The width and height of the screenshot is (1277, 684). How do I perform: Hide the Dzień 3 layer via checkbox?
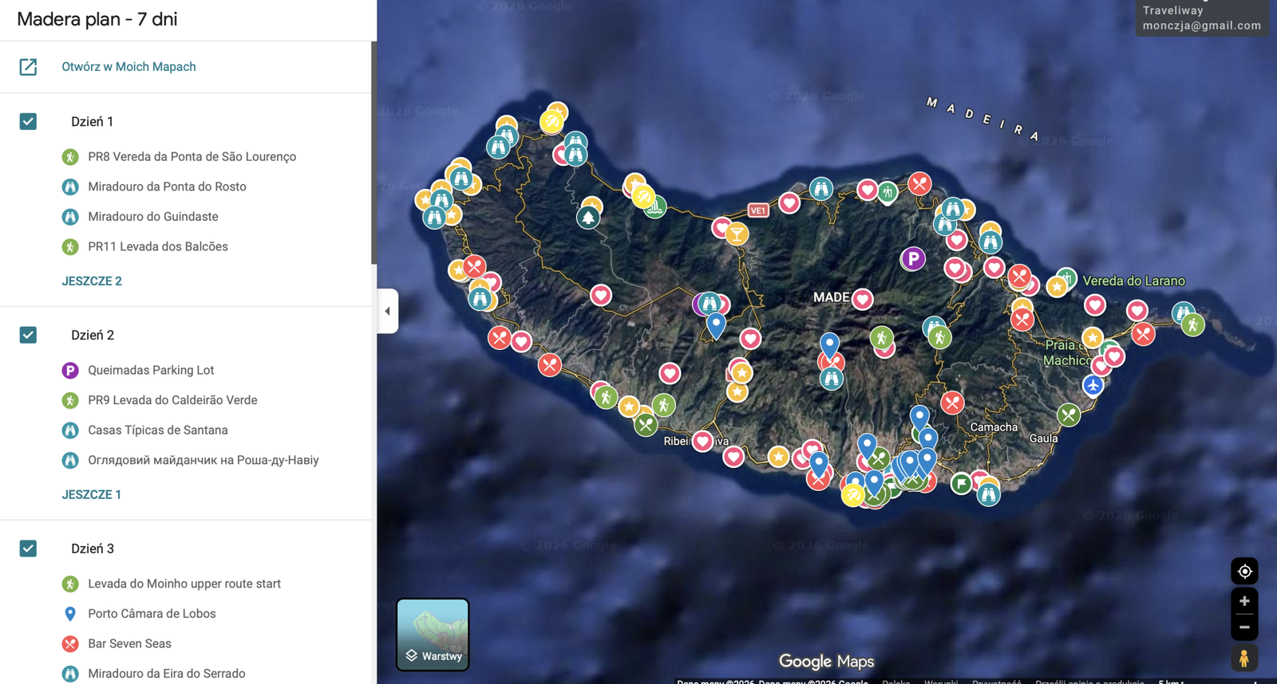point(28,548)
